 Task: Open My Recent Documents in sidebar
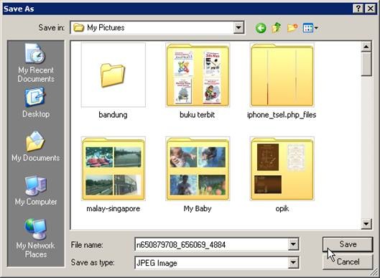click(x=36, y=63)
